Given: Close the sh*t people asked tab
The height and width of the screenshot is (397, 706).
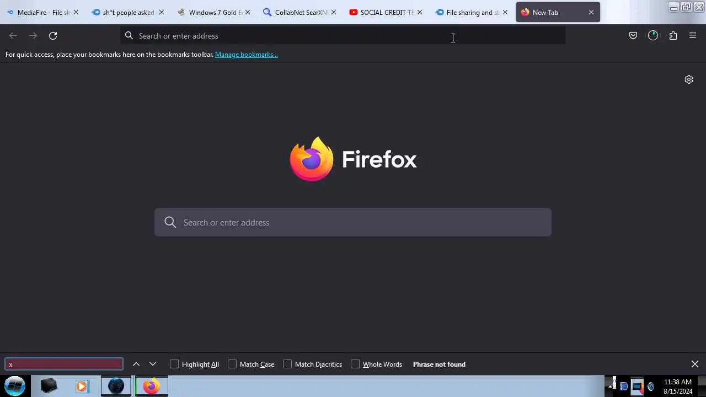Looking at the screenshot, I should pyautogui.click(x=162, y=12).
